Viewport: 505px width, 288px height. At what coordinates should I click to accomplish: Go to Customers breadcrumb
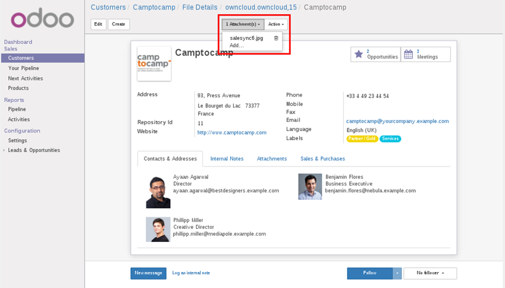pyautogui.click(x=108, y=7)
